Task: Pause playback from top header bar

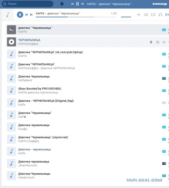Action: click(77, 4)
